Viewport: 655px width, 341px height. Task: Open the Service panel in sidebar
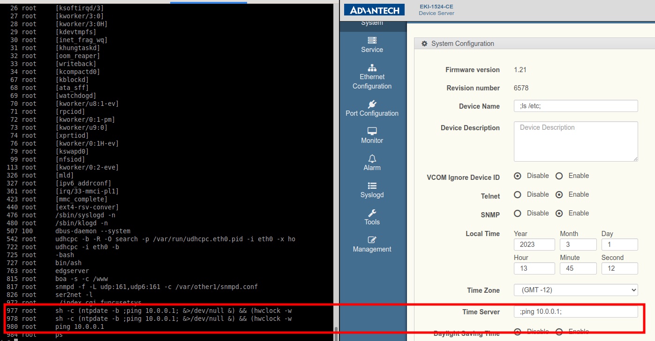tap(371, 44)
